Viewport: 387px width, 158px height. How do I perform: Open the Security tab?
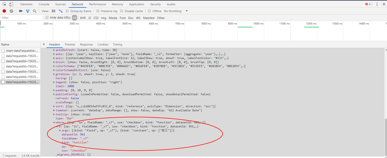tap(155, 4)
